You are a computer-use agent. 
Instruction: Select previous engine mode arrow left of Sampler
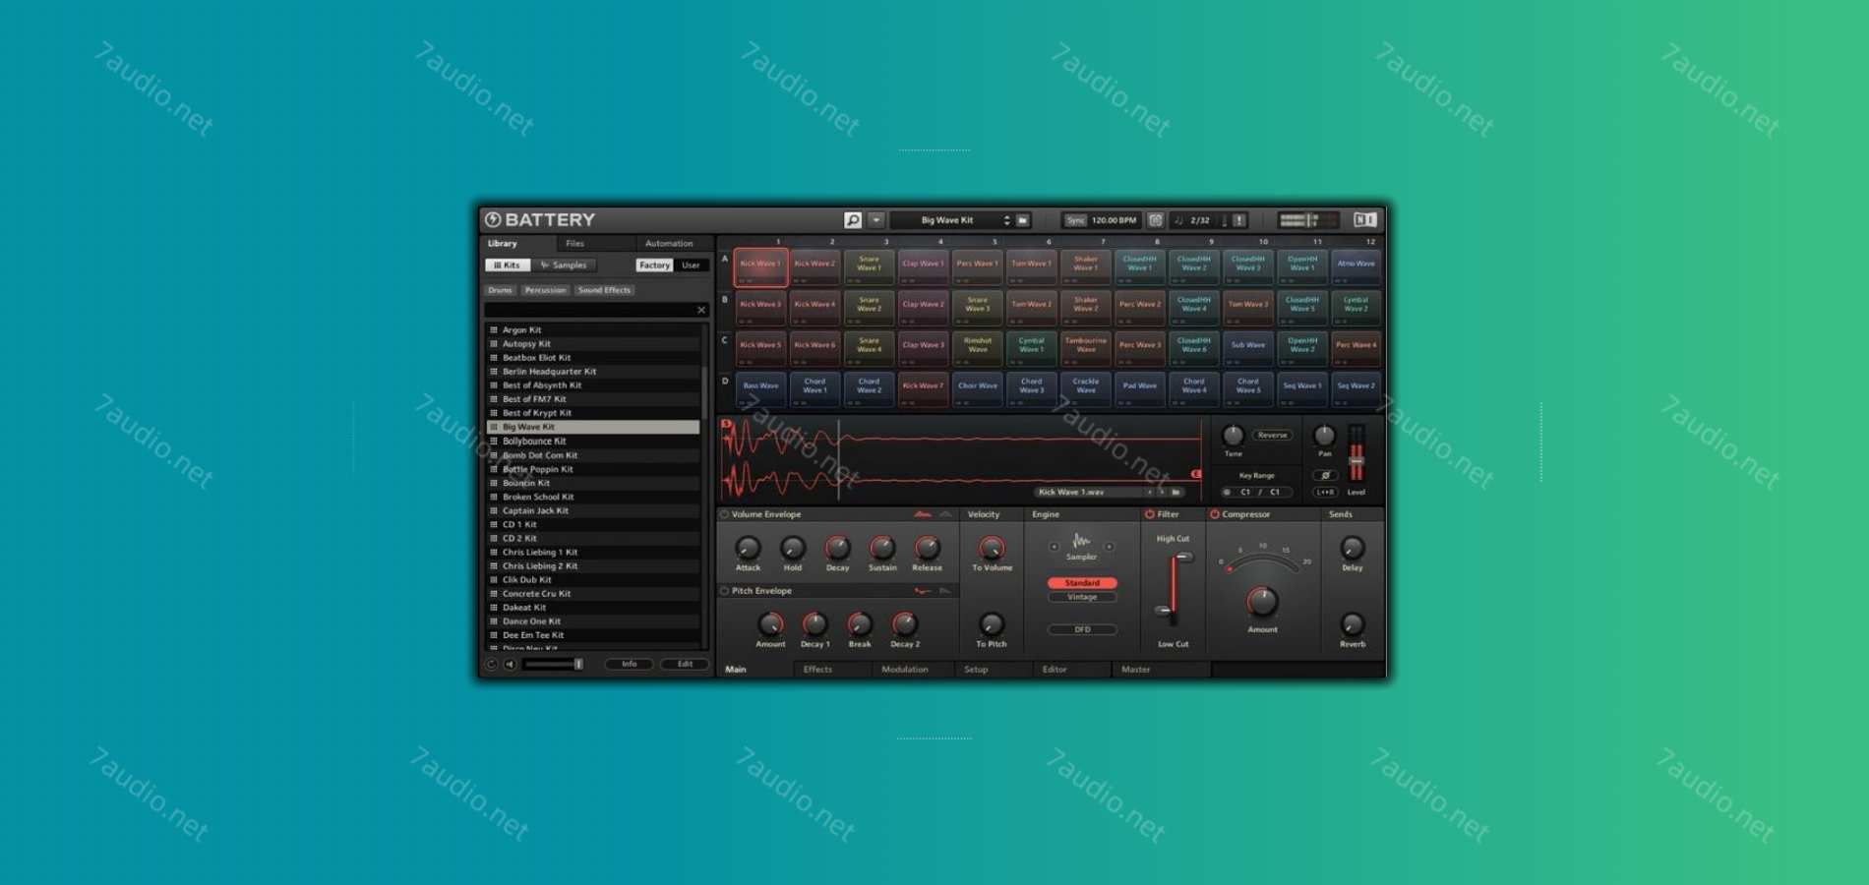pyautogui.click(x=1055, y=547)
